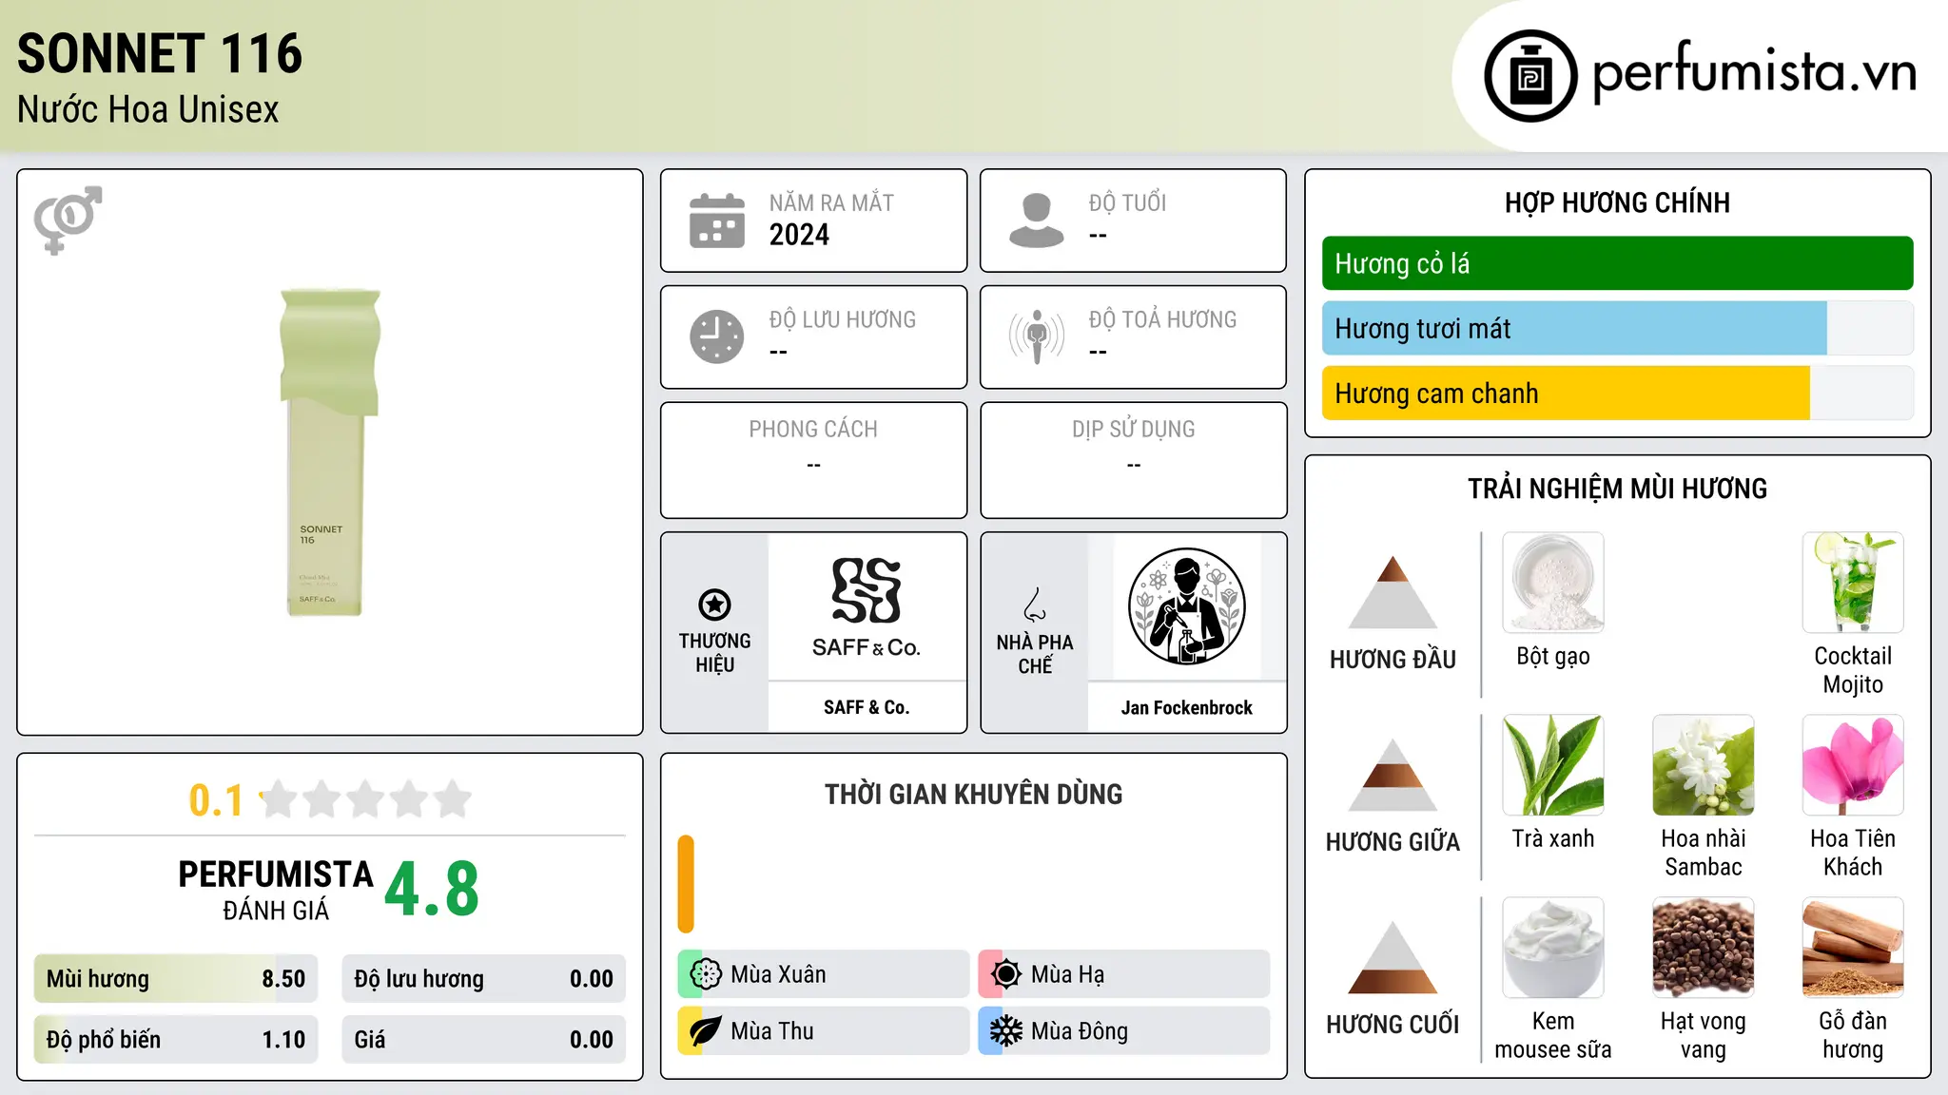Image resolution: width=1948 pixels, height=1095 pixels.
Task: Click the sillage icon for Độ toả hương
Action: (x=1036, y=336)
